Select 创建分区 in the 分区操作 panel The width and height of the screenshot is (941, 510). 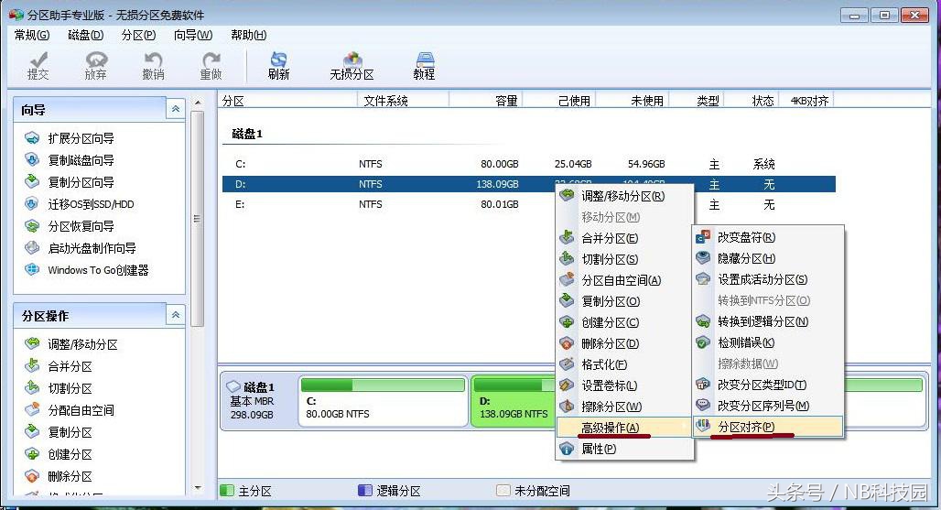[x=59, y=454]
